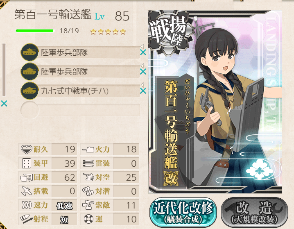Click tank icon of second 陸軍歩兵部隊 slot
294x229 pixels.
[29, 71]
